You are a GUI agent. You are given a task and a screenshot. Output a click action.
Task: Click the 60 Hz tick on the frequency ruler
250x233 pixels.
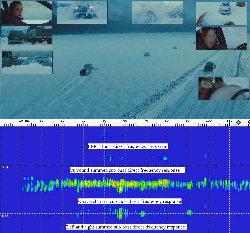pyautogui.click(x=125, y=121)
